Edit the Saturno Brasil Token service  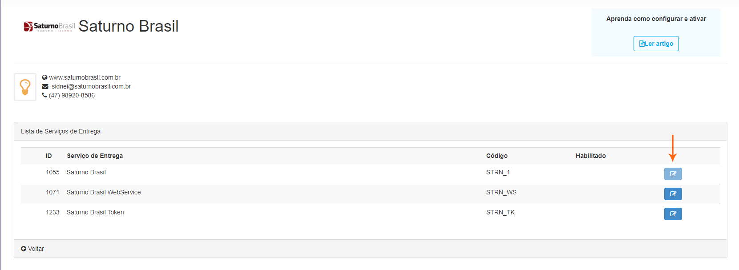pos(673,214)
